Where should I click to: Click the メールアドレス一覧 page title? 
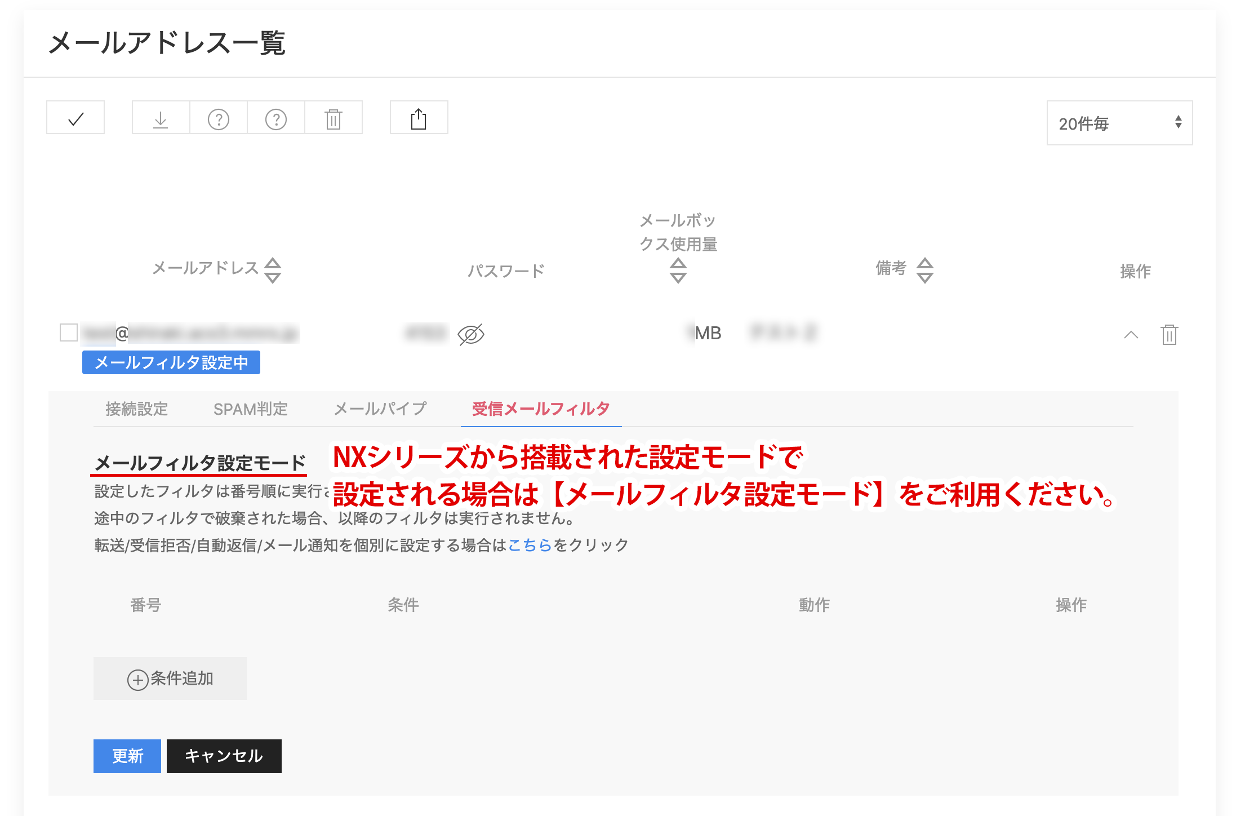(x=167, y=43)
